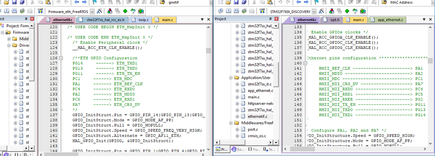Toggle bookmark flag in left window toolbar
The image size is (435, 156).
pos(94,2)
